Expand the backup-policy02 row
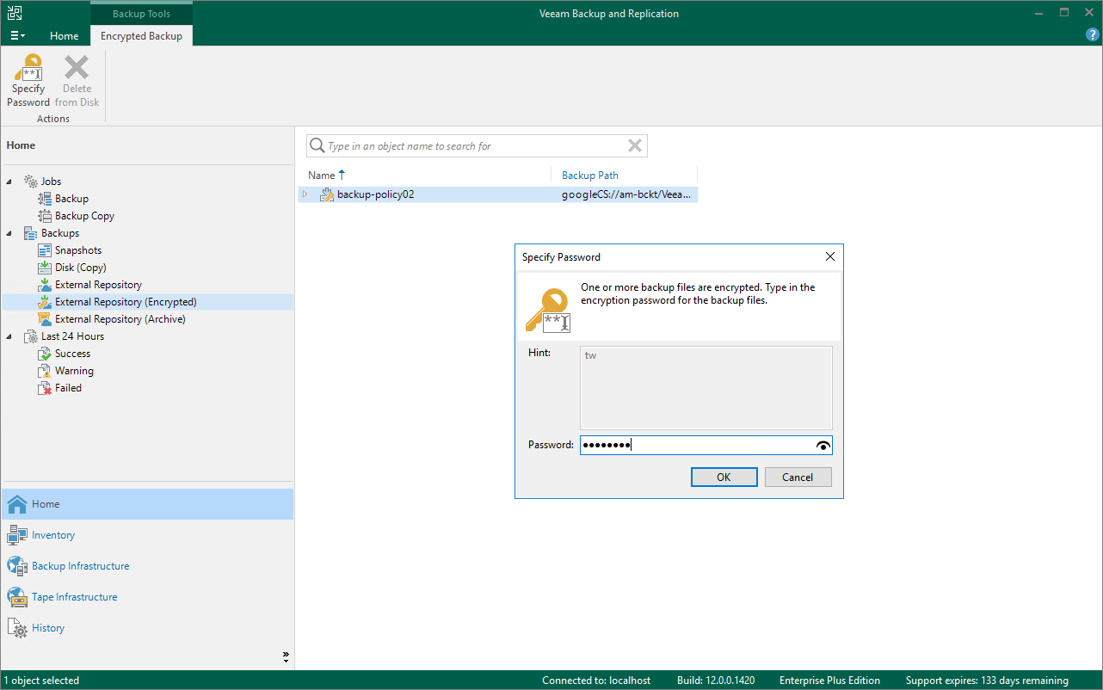1103x690 pixels. (x=305, y=194)
